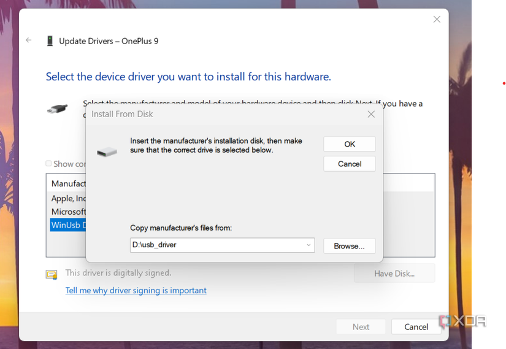Click the USB cable hardware icon
The image size is (506, 349).
[x=57, y=109]
